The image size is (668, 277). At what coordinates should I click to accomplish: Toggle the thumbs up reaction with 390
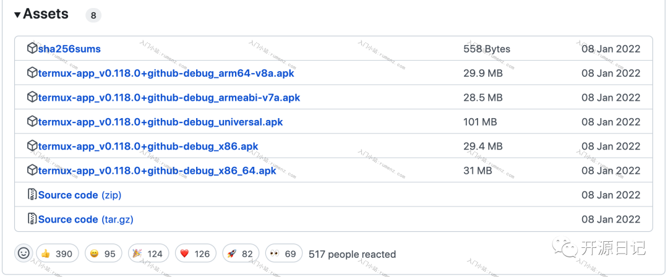pos(58,254)
